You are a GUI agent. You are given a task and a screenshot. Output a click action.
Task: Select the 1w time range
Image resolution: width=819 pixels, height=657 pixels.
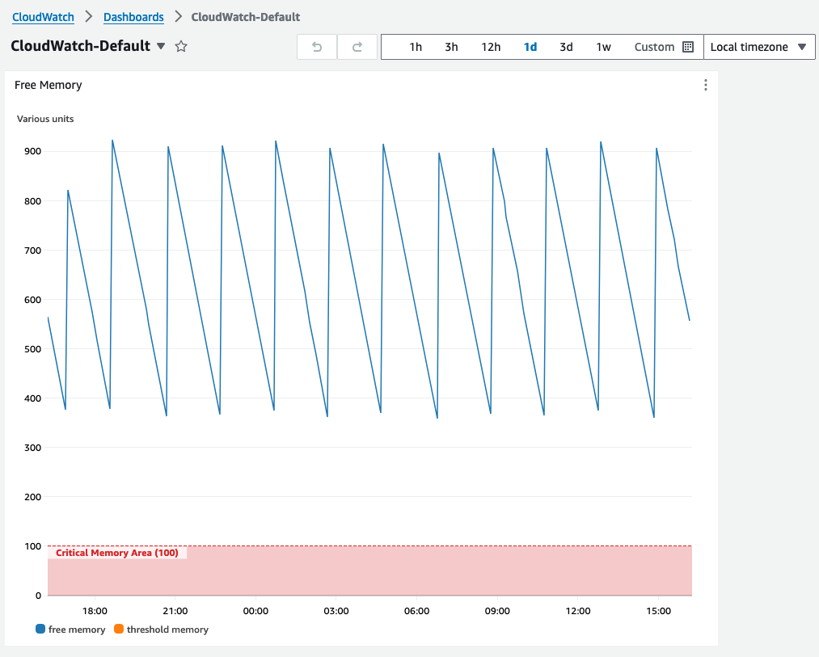click(x=603, y=47)
